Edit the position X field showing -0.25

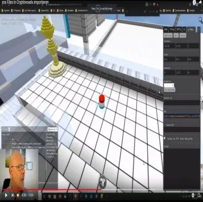[170, 46]
